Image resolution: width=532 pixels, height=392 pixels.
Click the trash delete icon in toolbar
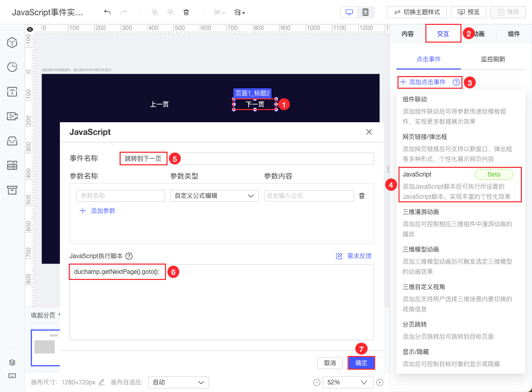(186, 12)
